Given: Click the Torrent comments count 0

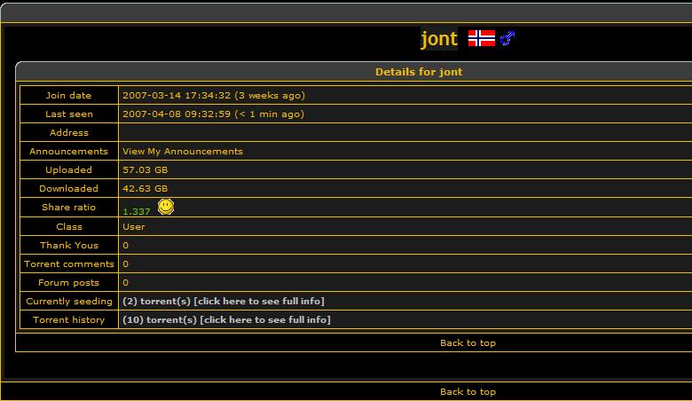Looking at the screenshot, I should [126, 263].
